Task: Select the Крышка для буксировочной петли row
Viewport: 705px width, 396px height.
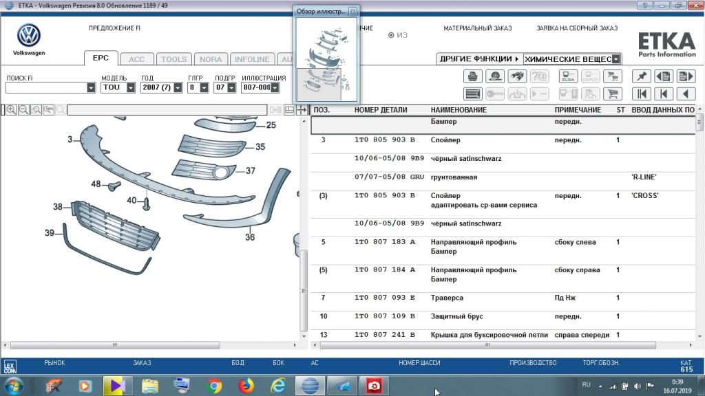Action: point(503,335)
